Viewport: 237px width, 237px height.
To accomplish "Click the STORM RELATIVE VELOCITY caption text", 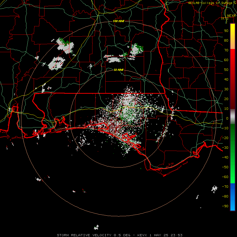I will click(x=84, y=235).
